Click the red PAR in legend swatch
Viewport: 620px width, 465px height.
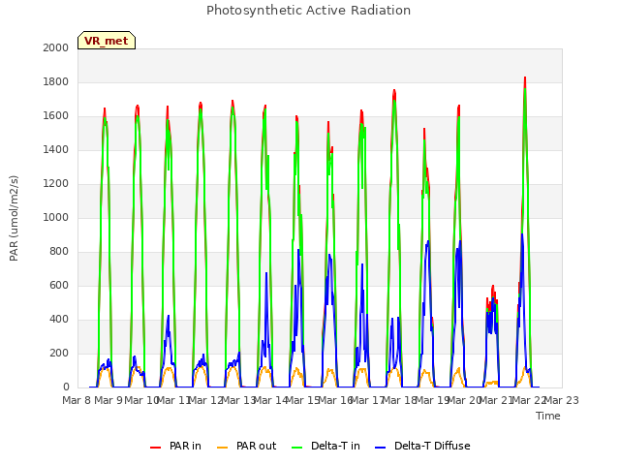(x=155, y=448)
